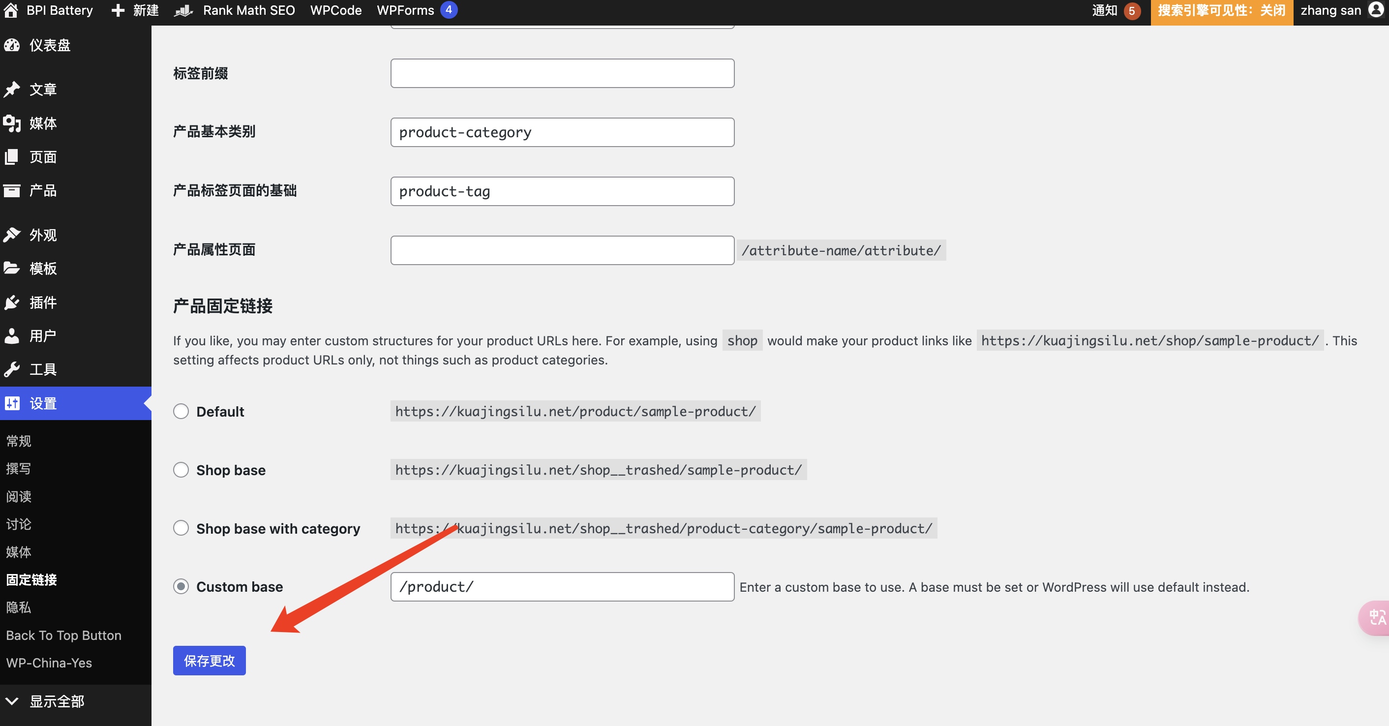Focus the Custom base /product/ field

click(x=562, y=586)
